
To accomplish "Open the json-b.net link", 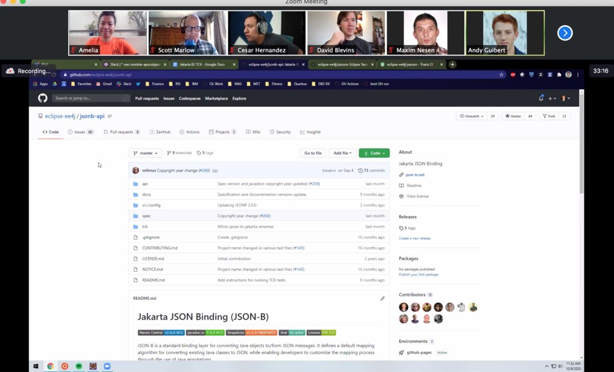I will 415,175.
